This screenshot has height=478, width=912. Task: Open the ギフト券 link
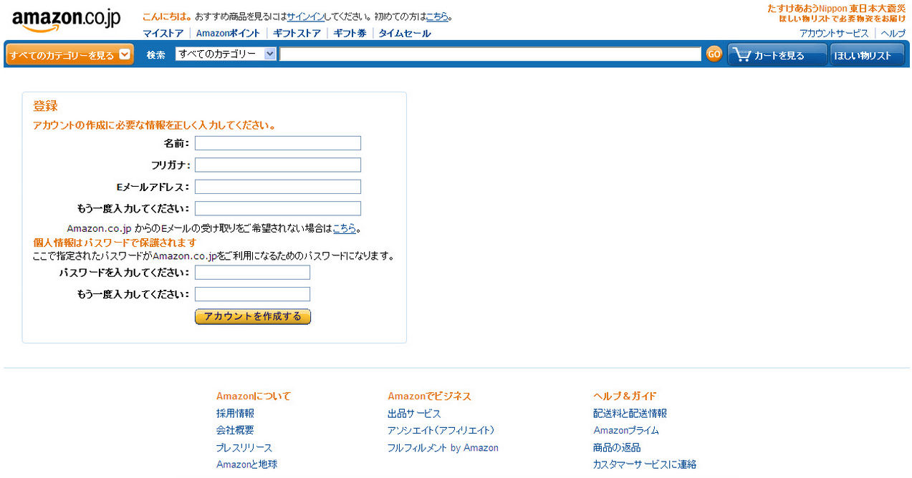(x=350, y=33)
